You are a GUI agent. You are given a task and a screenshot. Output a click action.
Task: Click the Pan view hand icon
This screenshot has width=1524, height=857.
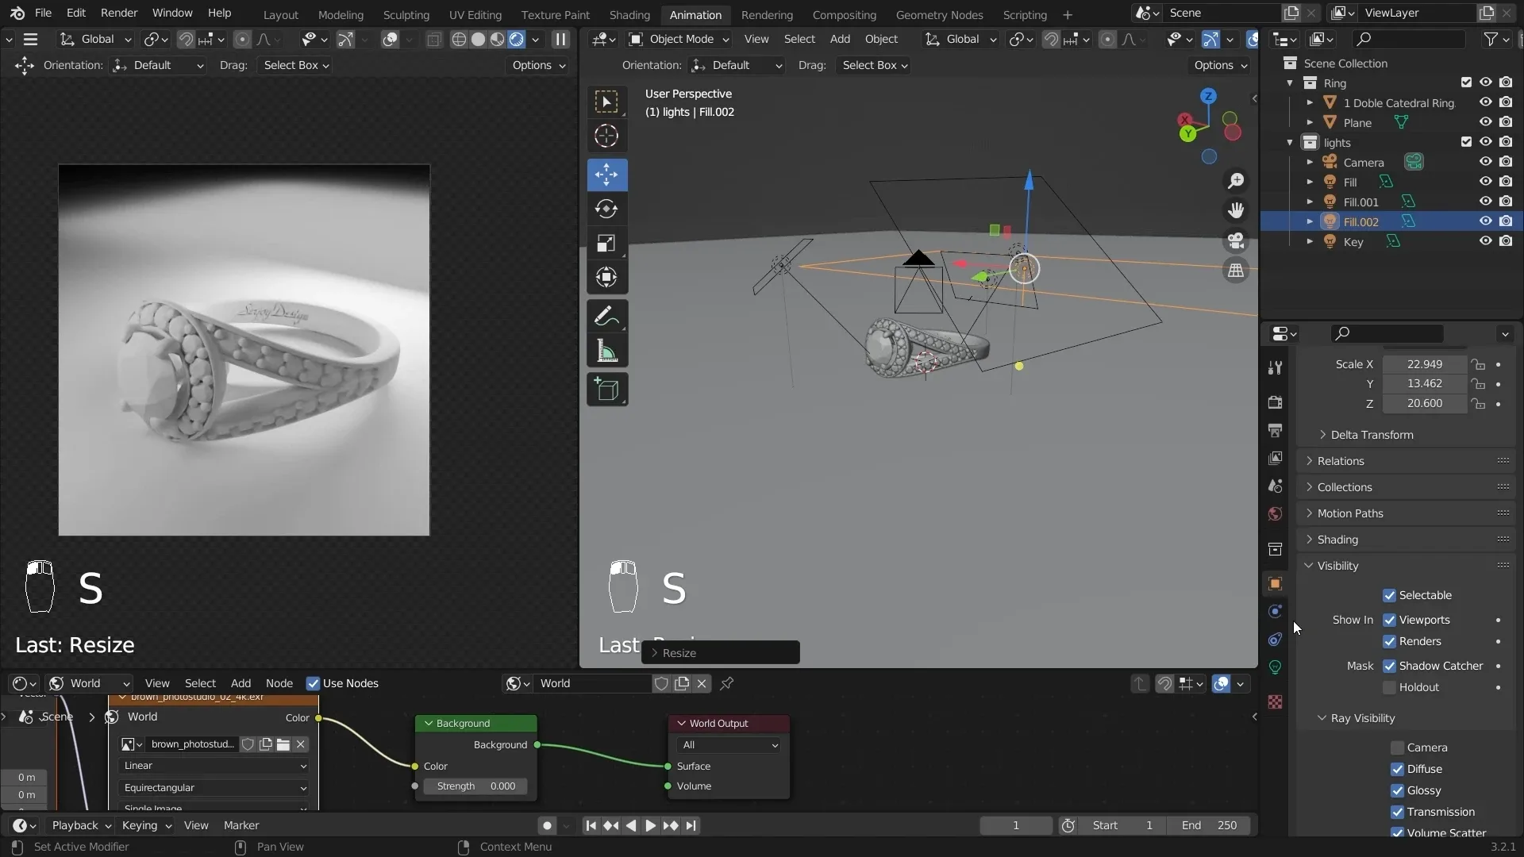[1236, 210]
